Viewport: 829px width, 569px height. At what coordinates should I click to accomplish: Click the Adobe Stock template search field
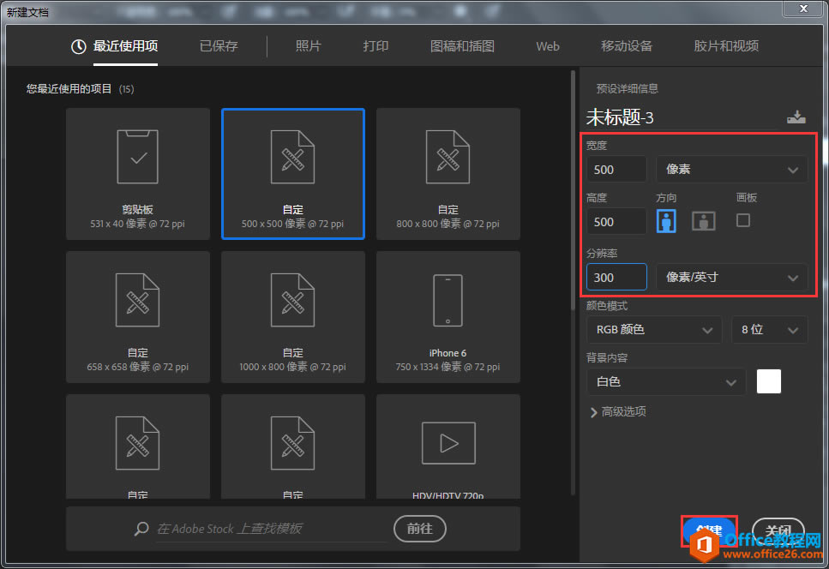click(x=272, y=529)
